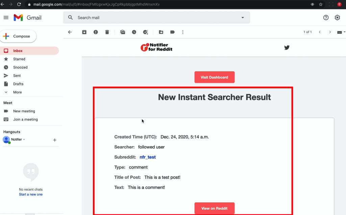Snooze this email with clock icon

(134, 32)
